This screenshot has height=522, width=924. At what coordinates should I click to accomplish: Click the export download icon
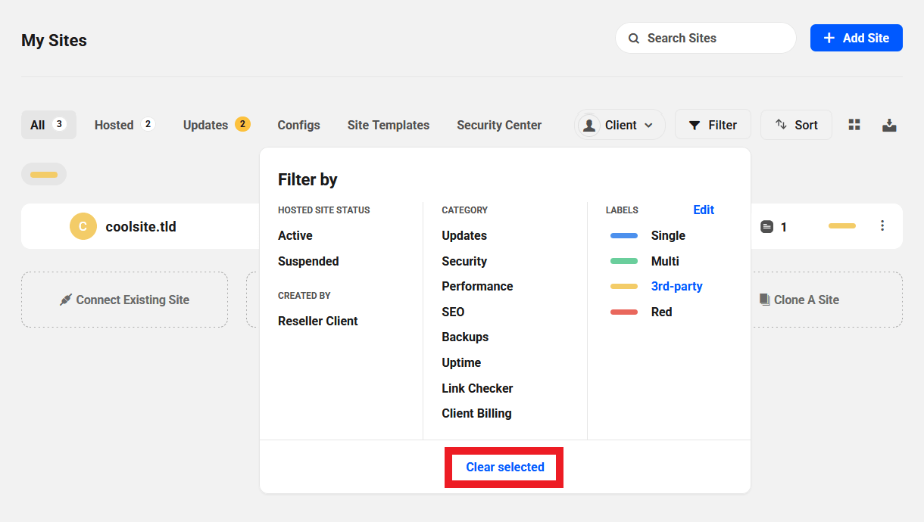889,125
